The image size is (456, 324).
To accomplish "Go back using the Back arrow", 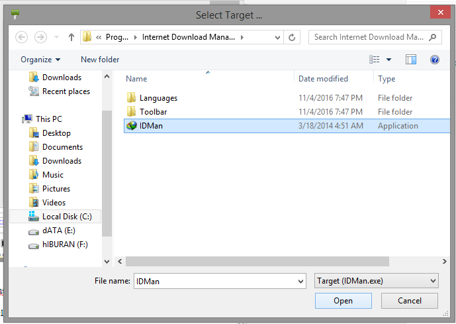I will (22, 37).
